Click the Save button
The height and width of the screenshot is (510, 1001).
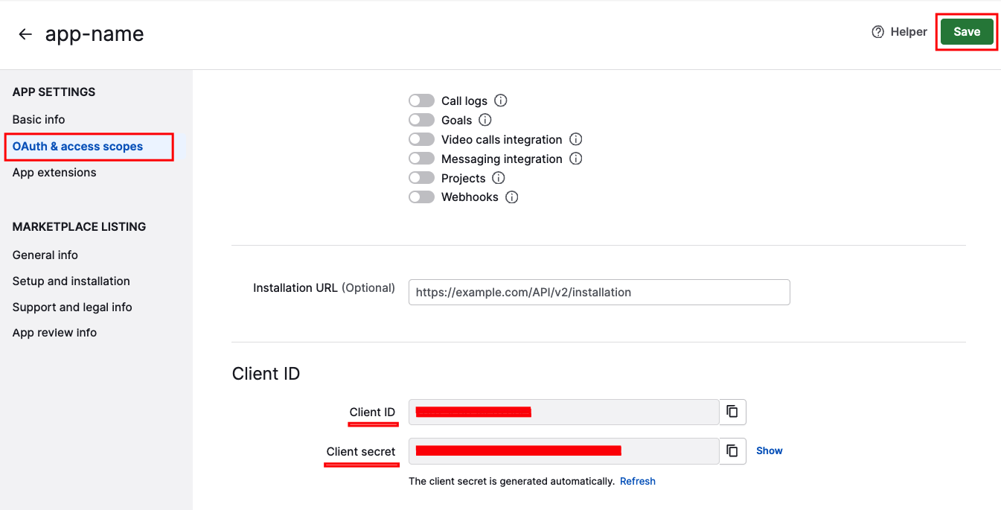tap(966, 31)
